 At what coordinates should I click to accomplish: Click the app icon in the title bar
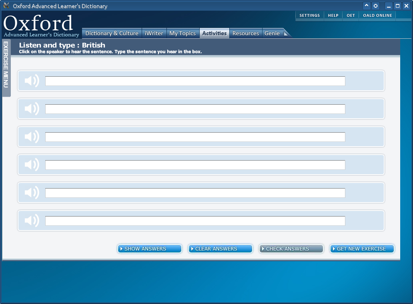6,6
